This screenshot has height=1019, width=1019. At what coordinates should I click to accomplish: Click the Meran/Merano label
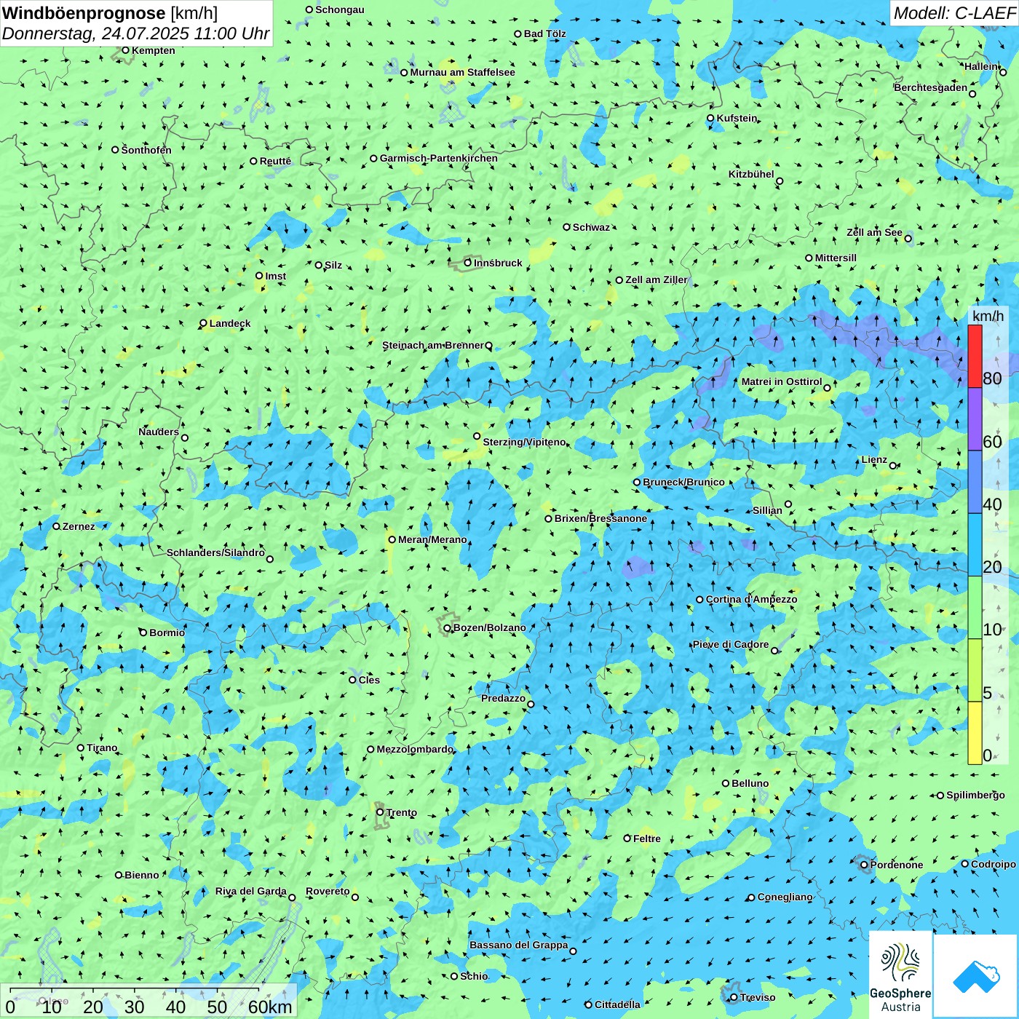[433, 539]
